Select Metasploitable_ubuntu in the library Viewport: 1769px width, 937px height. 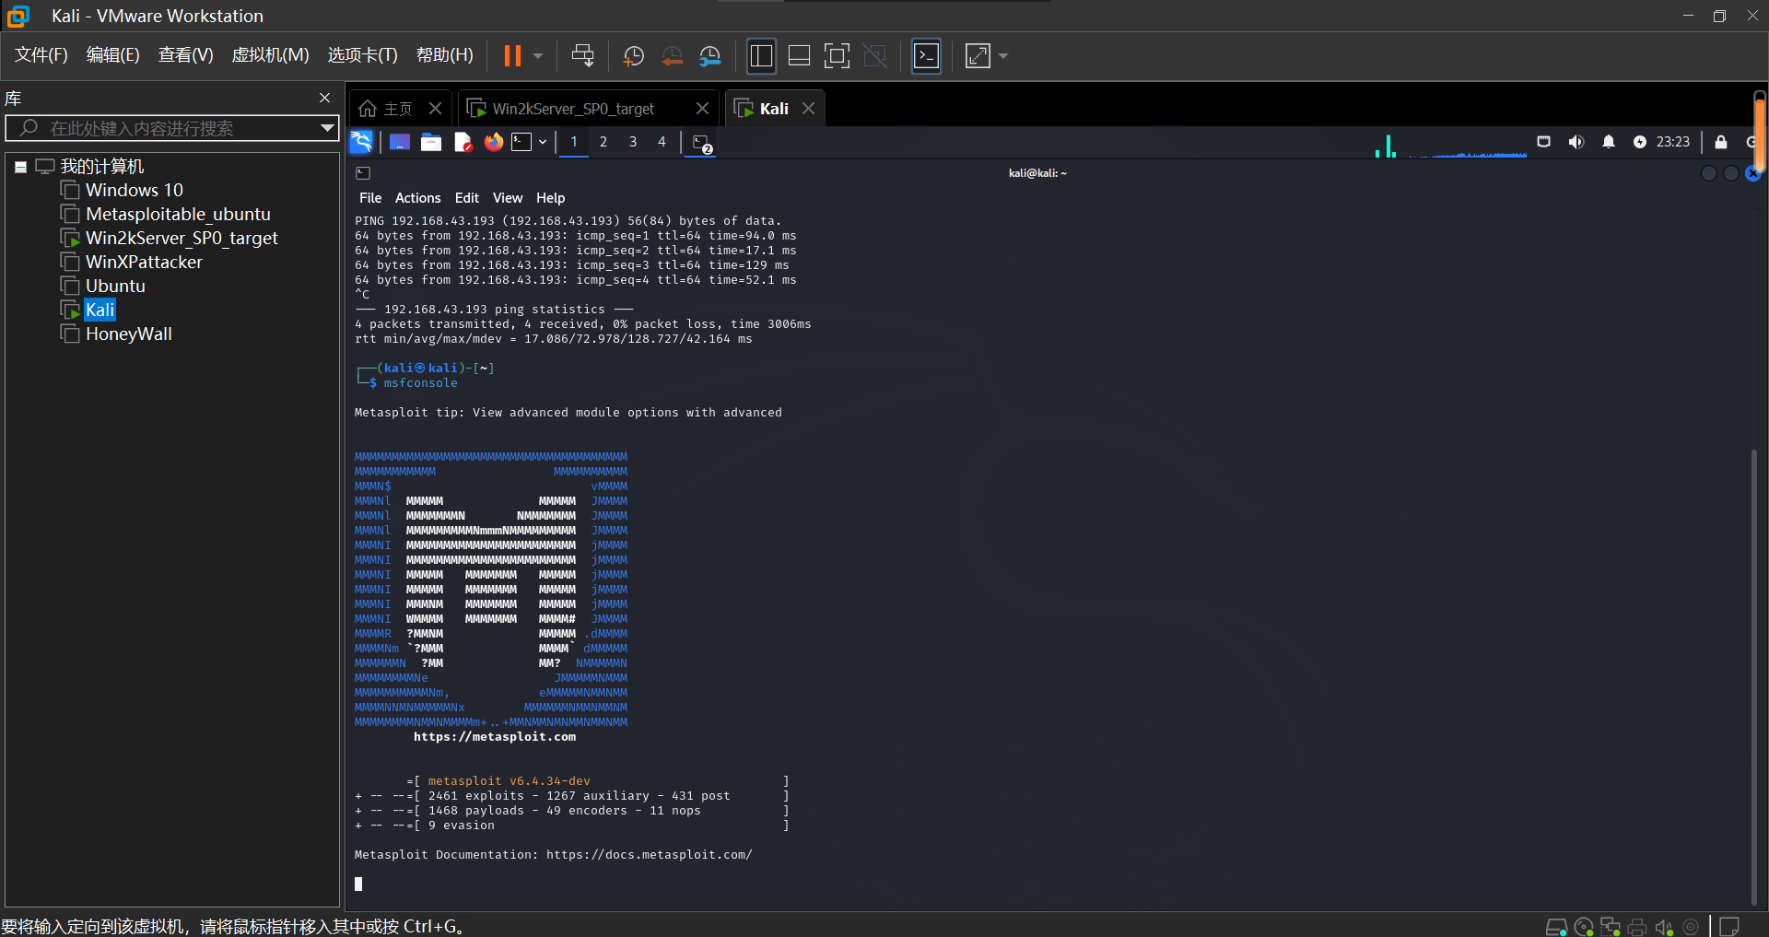pyautogui.click(x=178, y=214)
